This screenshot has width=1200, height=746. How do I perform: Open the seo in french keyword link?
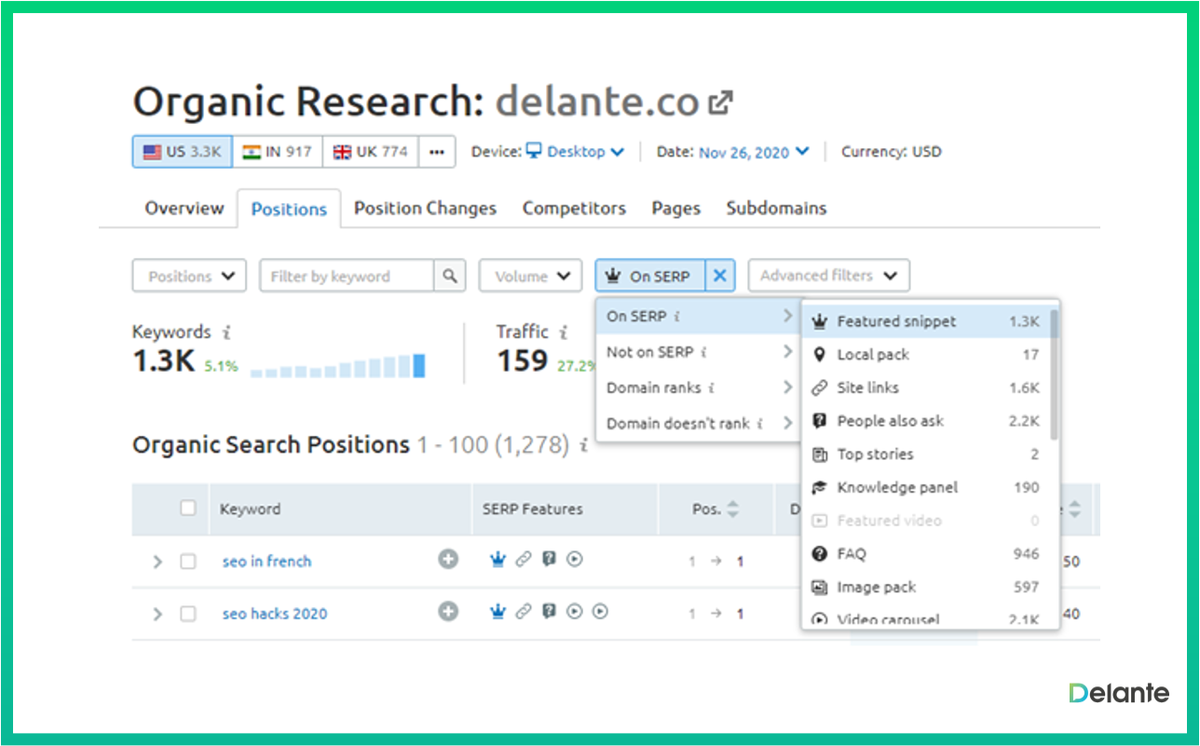click(x=266, y=562)
